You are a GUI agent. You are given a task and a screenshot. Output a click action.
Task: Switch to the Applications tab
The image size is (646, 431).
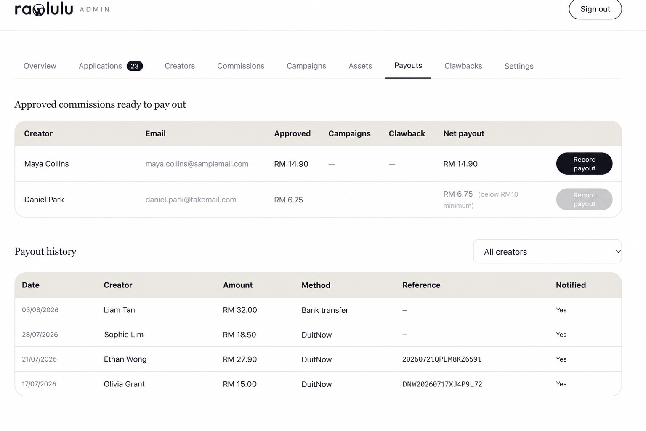(x=111, y=66)
